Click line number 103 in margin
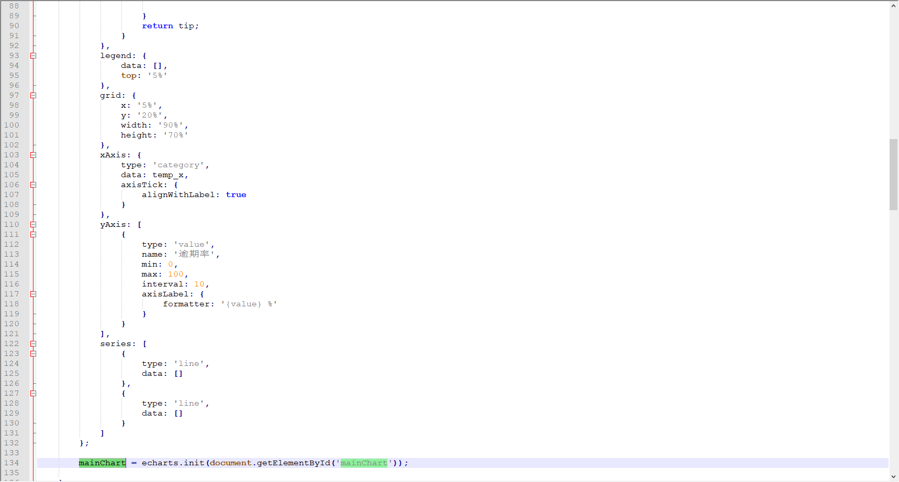Viewport: 899px width, 482px height. pos(12,155)
